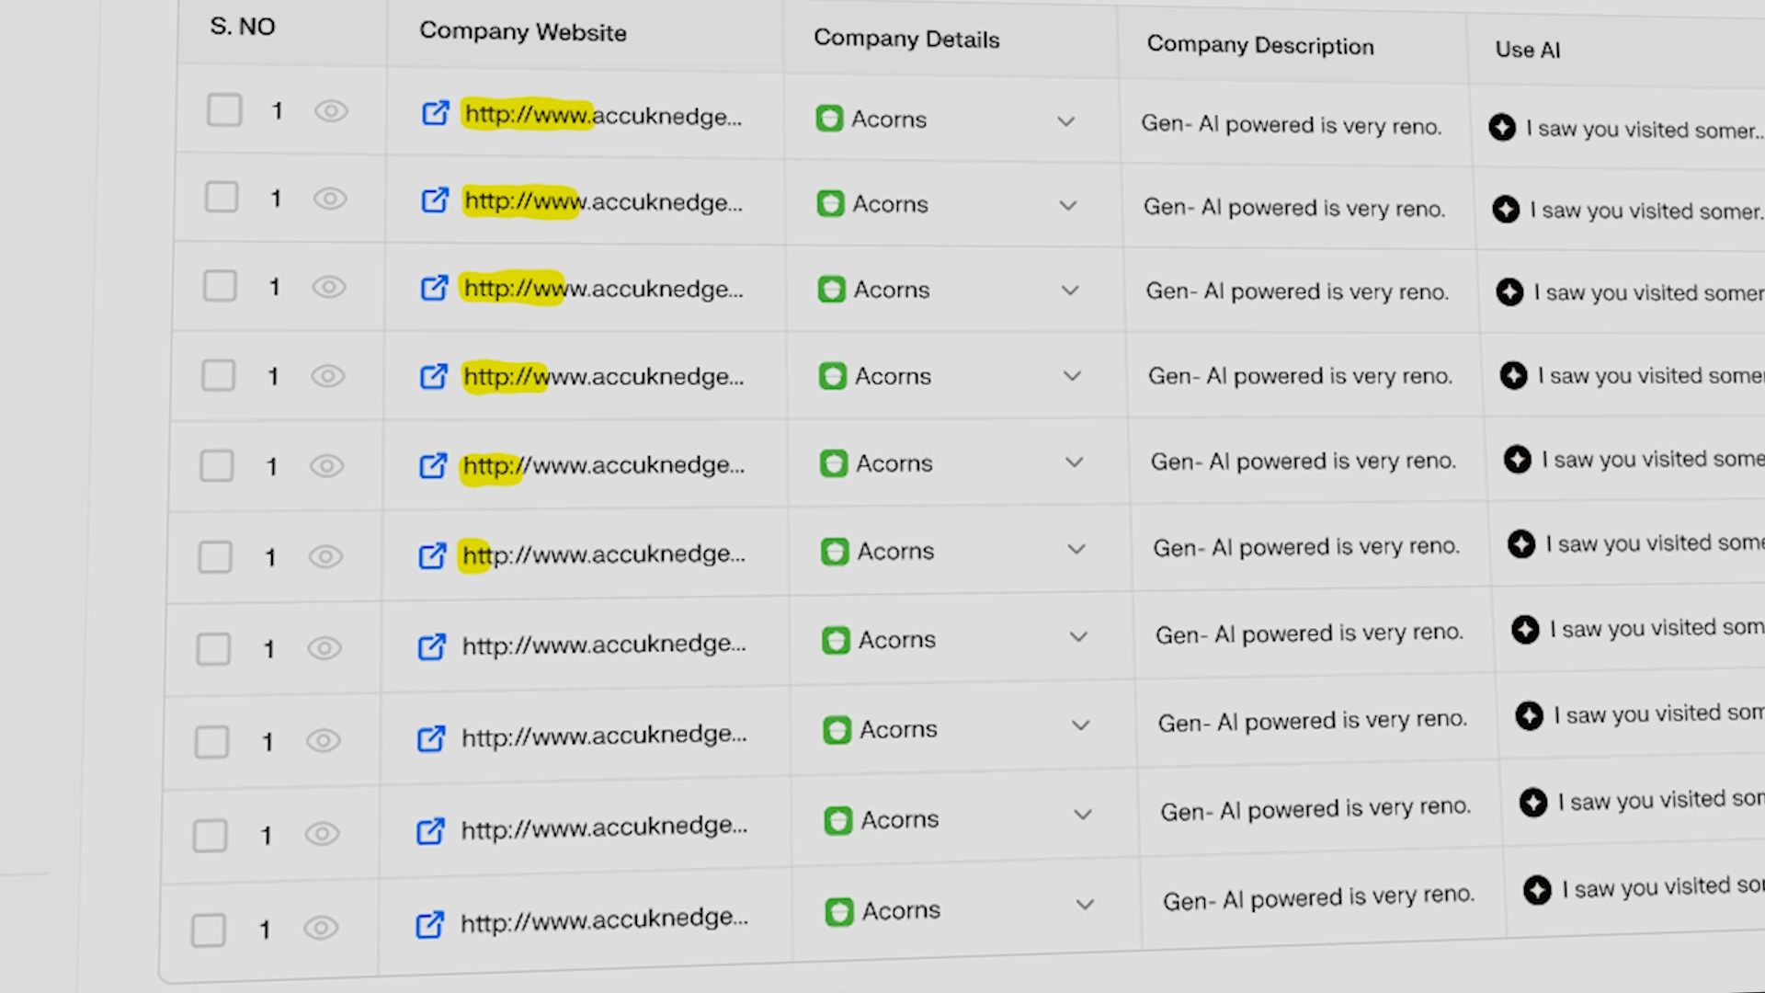Expand Acorns dropdown chevron in eighth row
Screen dimensions: 1765x993
tap(1081, 725)
